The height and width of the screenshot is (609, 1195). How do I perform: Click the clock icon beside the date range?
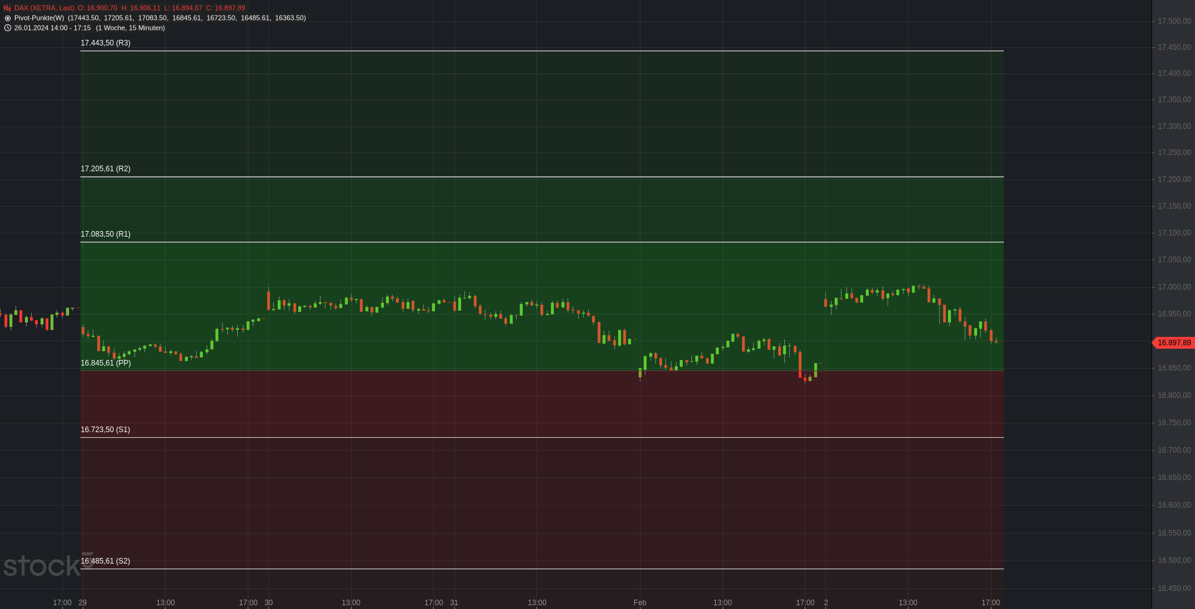click(x=7, y=28)
